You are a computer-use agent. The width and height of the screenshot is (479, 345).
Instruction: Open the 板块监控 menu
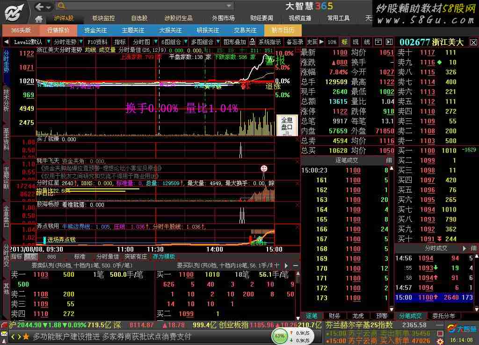tap(103, 18)
